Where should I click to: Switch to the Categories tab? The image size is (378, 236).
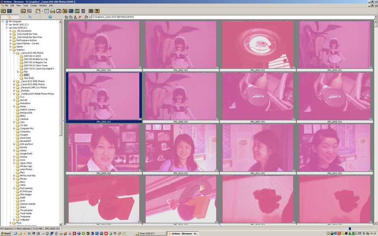[x=50, y=17]
